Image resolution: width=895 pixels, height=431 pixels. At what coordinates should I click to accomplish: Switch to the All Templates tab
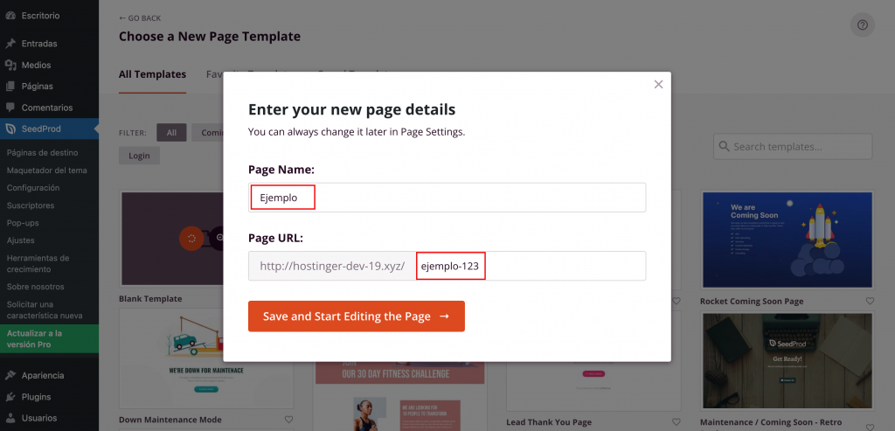coord(152,74)
